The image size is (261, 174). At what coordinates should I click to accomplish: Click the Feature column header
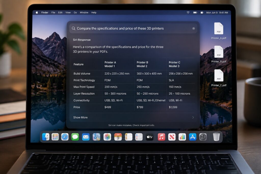tap(79, 64)
